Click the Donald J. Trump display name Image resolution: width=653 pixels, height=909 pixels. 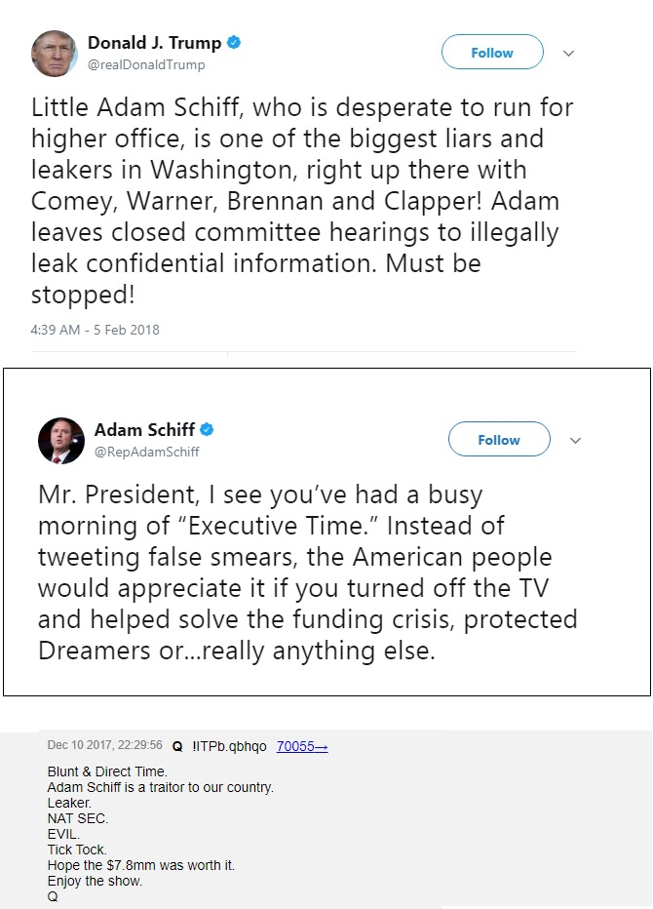point(154,43)
